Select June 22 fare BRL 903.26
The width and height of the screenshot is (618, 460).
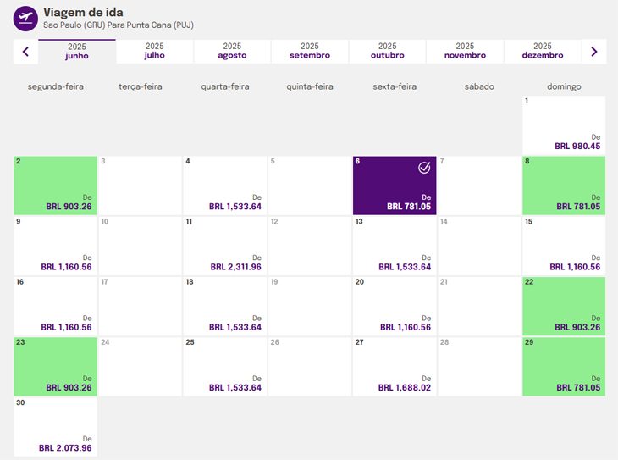(x=564, y=306)
